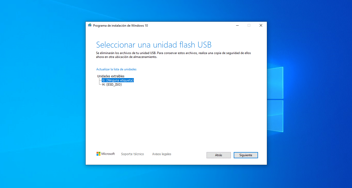Click the four-color Microsoft logo squares
The image size is (352, 188).
(98, 154)
